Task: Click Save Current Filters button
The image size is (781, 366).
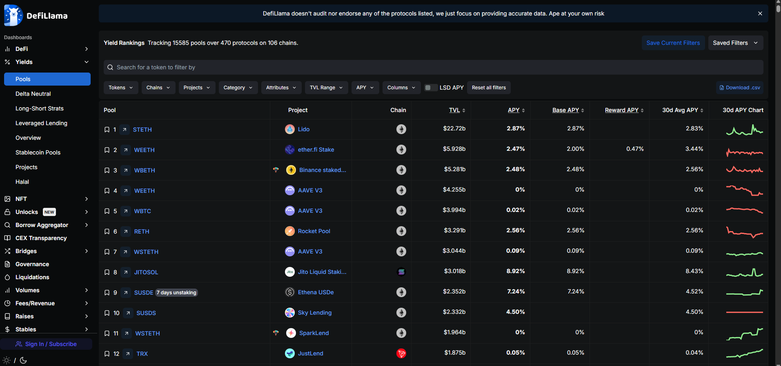Action: (x=673, y=43)
